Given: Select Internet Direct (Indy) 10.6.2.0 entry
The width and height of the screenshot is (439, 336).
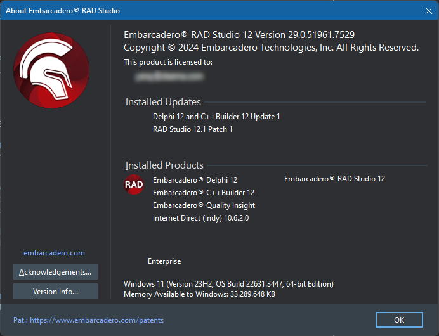Looking at the screenshot, I should [x=200, y=218].
